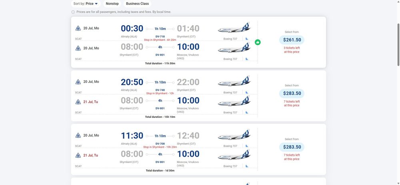Click the info icon beside prices note
The image size is (400, 185).
(x=73, y=12)
